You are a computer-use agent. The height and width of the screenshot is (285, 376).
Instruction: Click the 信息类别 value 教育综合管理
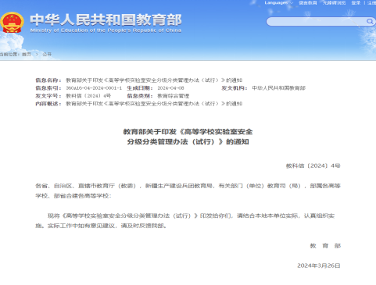174,96
